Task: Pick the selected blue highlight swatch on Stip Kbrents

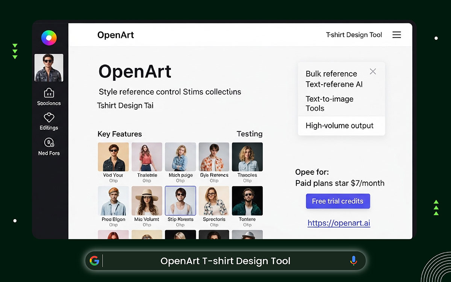Action: [180, 200]
